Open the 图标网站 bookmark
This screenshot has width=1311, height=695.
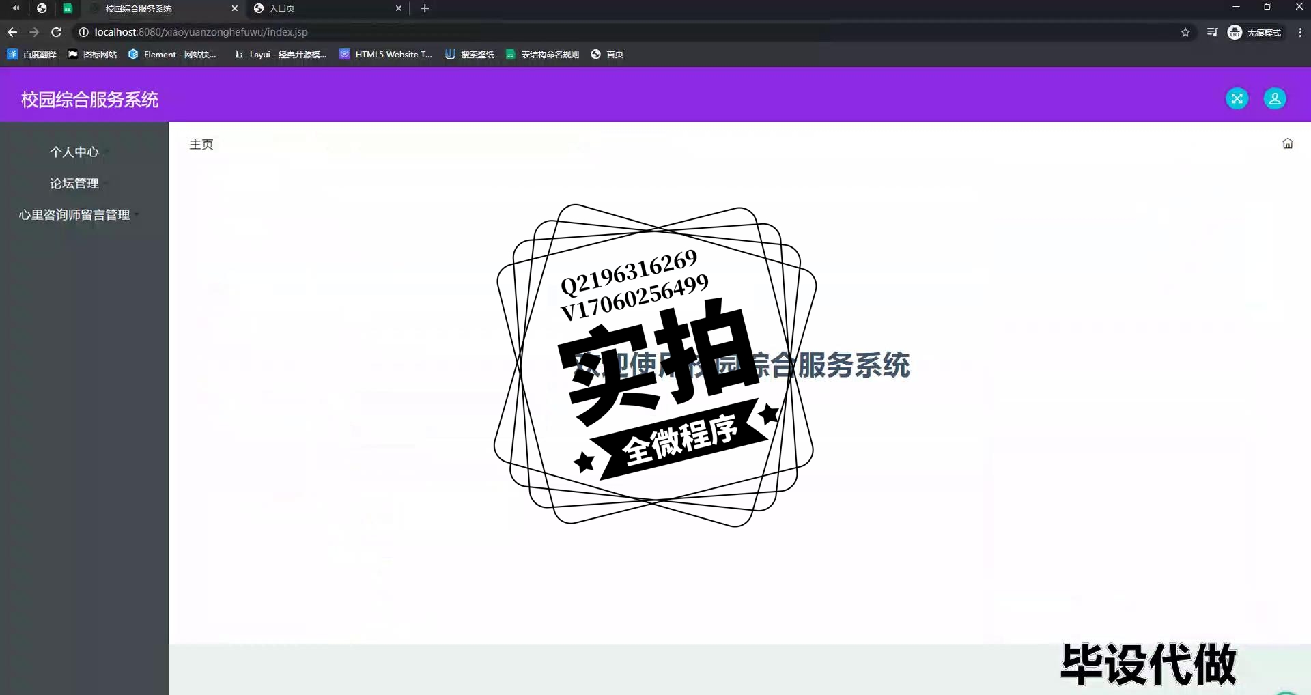[x=92, y=54]
